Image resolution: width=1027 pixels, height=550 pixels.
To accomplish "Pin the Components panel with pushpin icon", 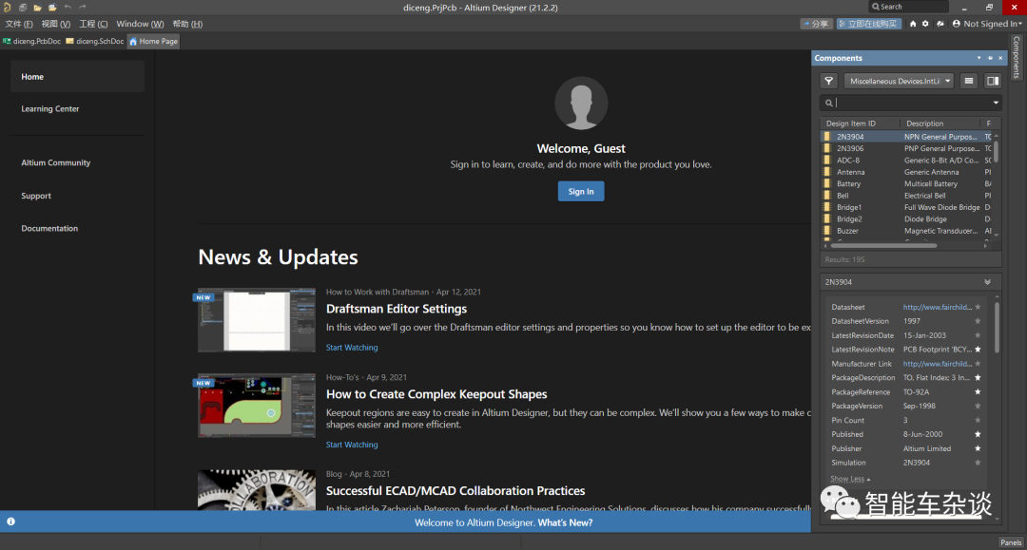I will tap(990, 58).
